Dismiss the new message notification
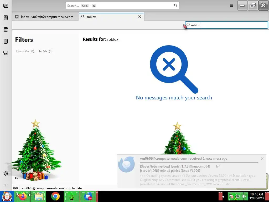The width and height of the screenshot is (269, 202). [262, 159]
